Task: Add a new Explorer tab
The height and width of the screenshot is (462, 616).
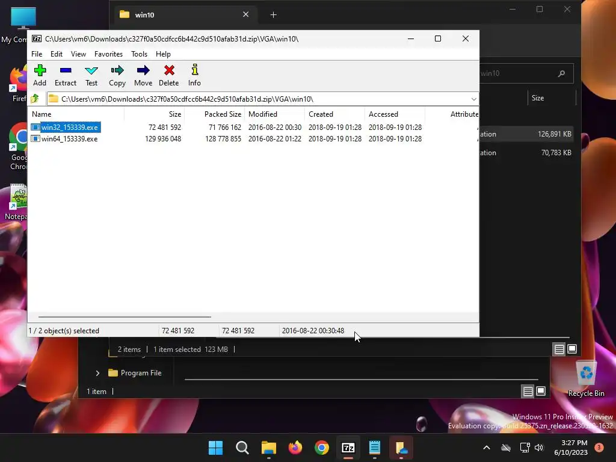Action: click(274, 15)
